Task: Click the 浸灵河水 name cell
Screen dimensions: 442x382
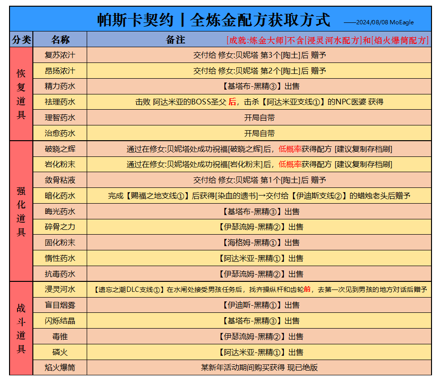Action: coord(60,289)
